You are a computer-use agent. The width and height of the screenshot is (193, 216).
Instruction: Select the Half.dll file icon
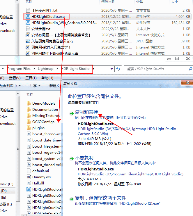click(x=29, y=183)
